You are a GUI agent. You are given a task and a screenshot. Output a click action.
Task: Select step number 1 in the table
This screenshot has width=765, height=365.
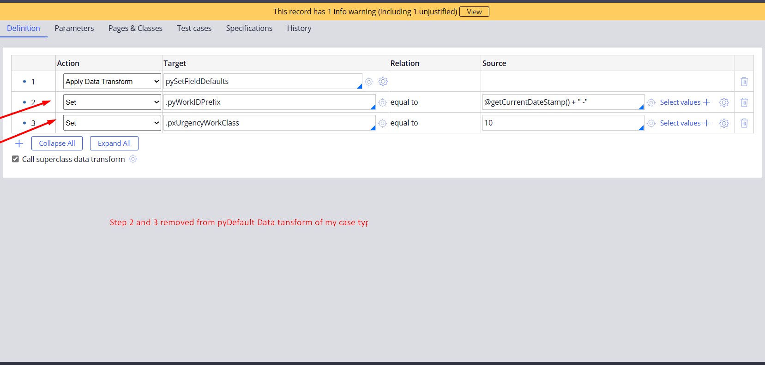tap(33, 82)
